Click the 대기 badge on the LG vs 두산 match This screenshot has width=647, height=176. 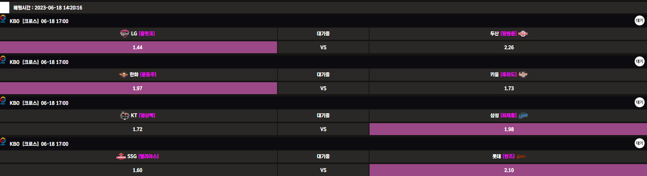(639, 20)
